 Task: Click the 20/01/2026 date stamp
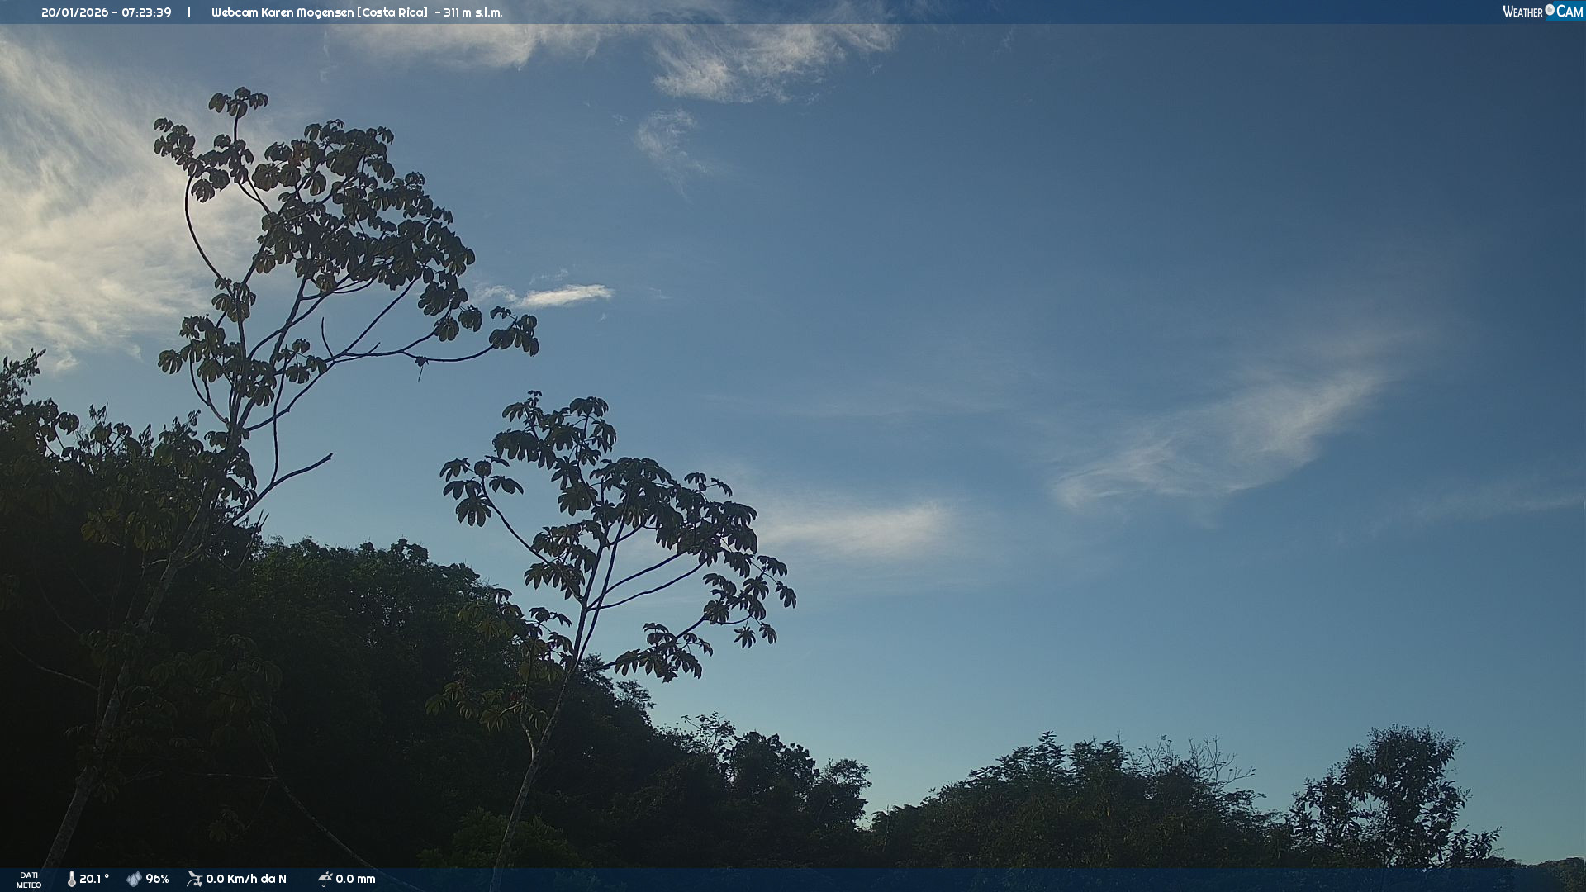coord(74,12)
